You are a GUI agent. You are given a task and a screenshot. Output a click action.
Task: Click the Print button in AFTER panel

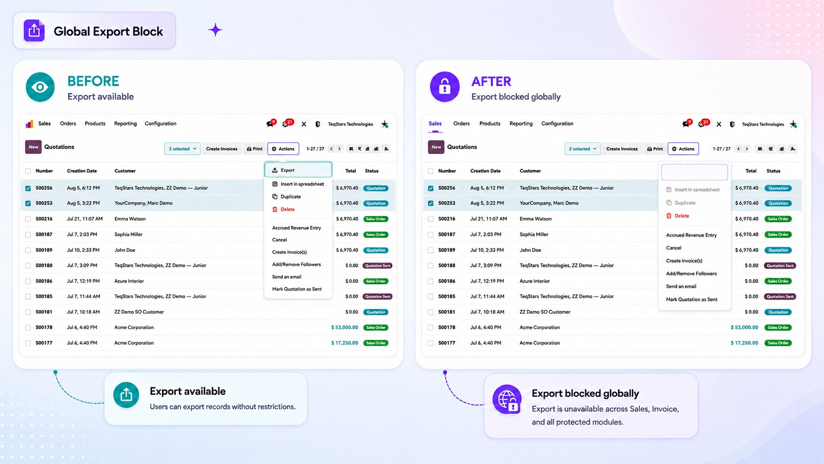point(655,149)
